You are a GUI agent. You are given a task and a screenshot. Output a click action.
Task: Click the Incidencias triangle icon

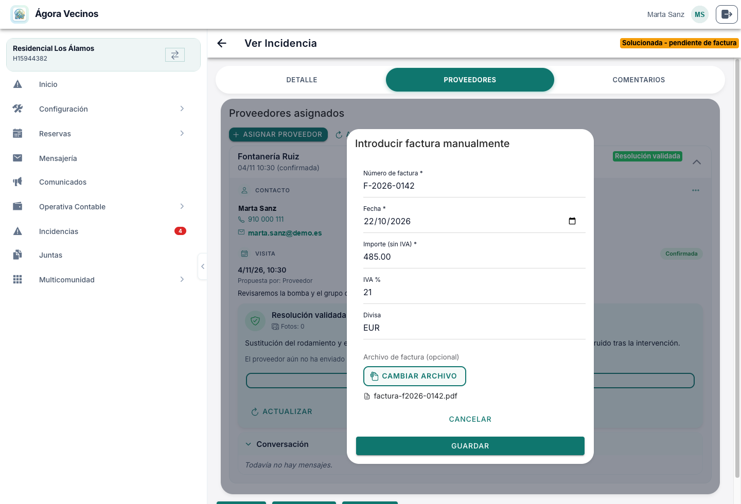[17, 231]
